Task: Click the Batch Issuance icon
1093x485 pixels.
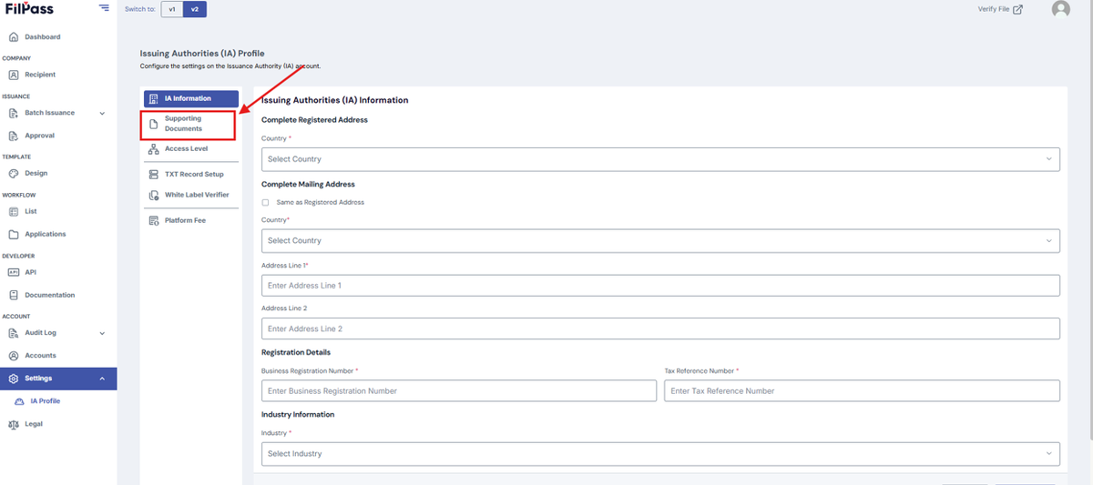Action: coord(14,113)
